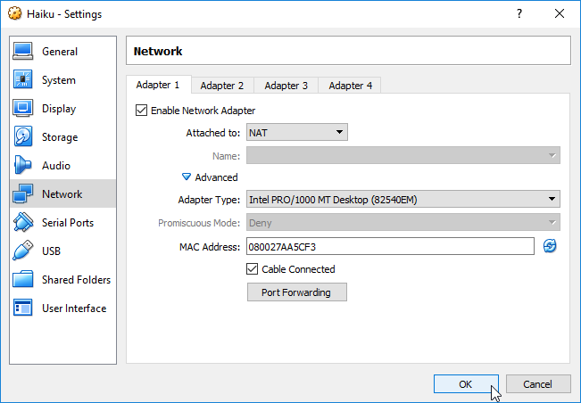Select the Serial Ports icon
The image size is (581, 403).
click(24, 223)
